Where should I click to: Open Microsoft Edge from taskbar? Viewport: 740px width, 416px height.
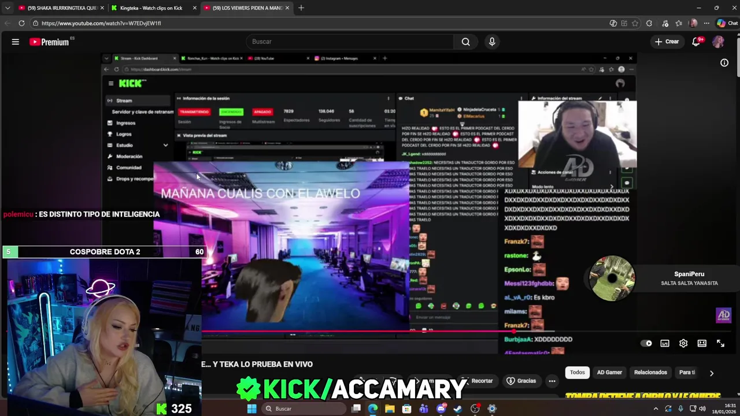[x=373, y=408]
